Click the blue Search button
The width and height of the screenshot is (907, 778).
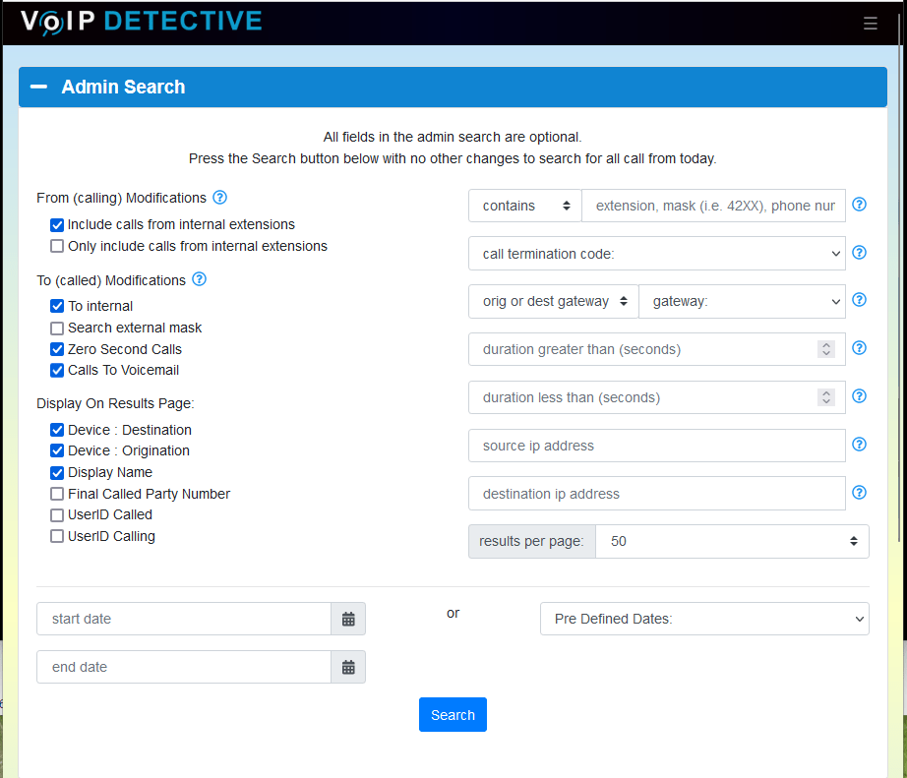pyautogui.click(x=453, y=715)
